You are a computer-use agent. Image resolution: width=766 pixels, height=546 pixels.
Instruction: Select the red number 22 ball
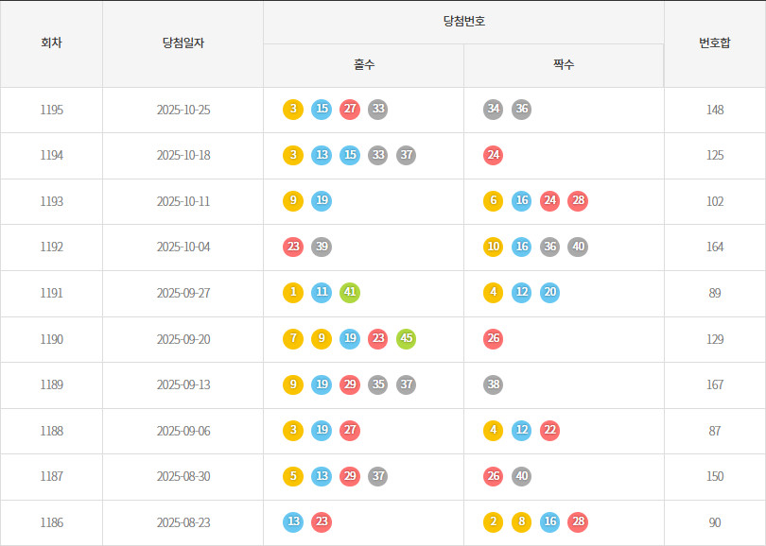tap(549, 431)
